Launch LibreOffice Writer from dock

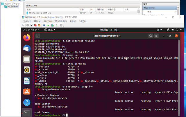click(27, 81)
